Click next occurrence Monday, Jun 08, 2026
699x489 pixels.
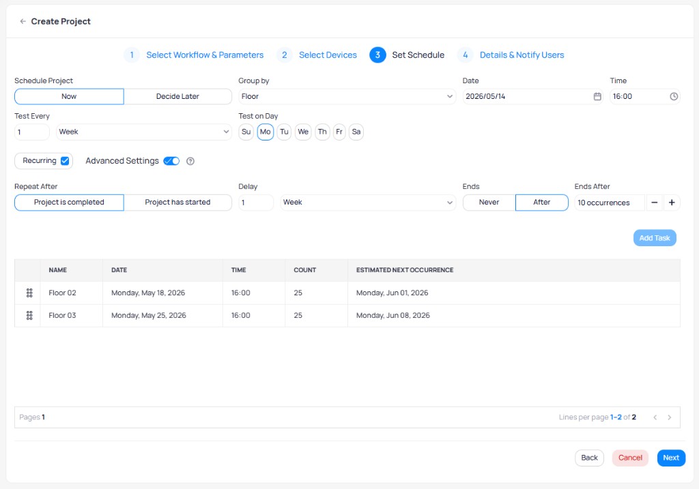coord(393,315)
